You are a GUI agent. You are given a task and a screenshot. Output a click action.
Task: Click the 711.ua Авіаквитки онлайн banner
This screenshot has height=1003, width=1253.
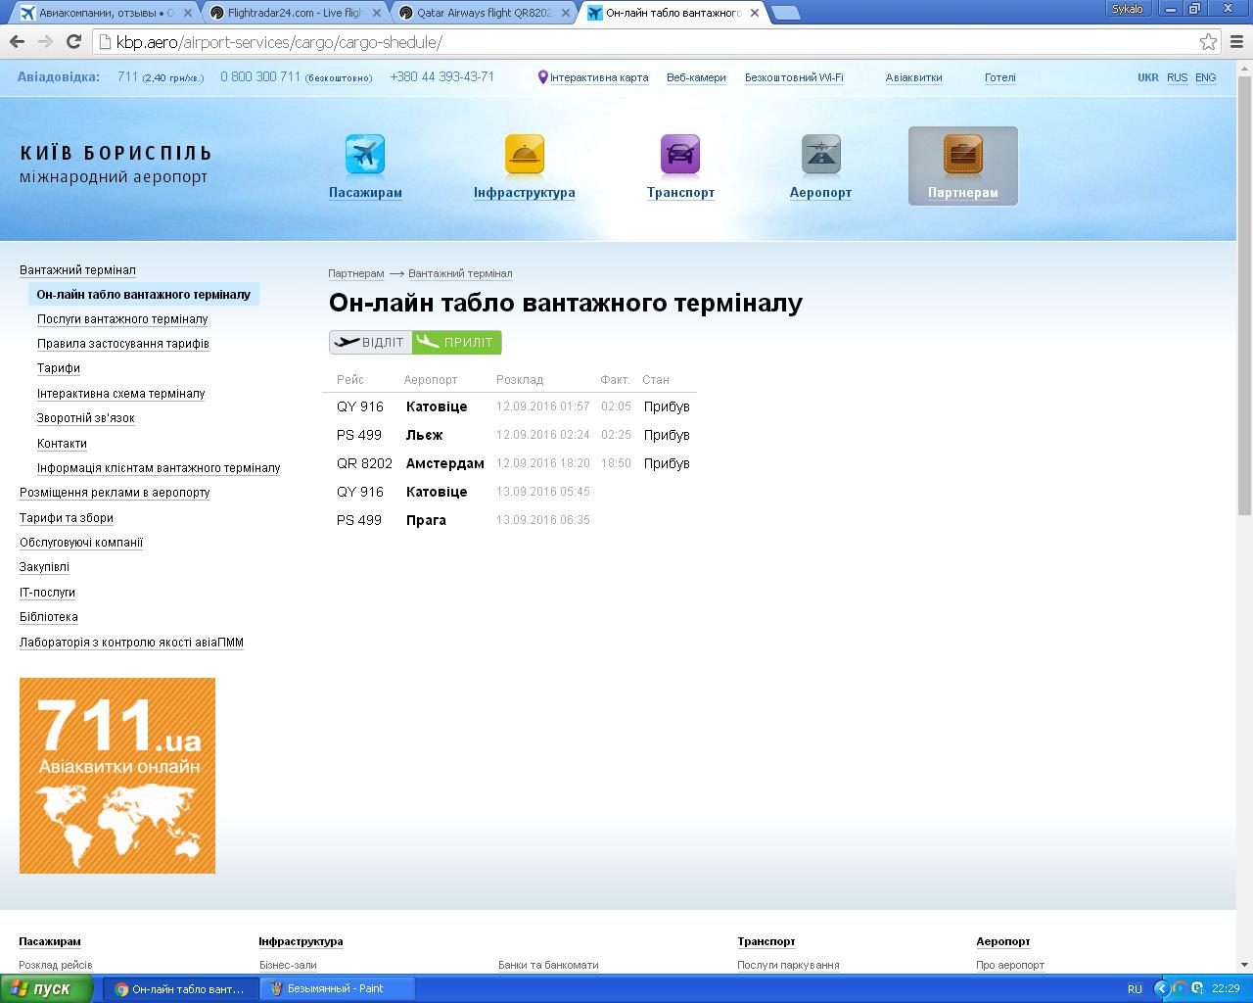(117, 776)
